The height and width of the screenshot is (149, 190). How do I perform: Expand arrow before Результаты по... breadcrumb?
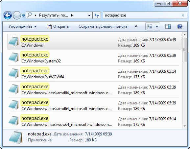pos(36,15)
